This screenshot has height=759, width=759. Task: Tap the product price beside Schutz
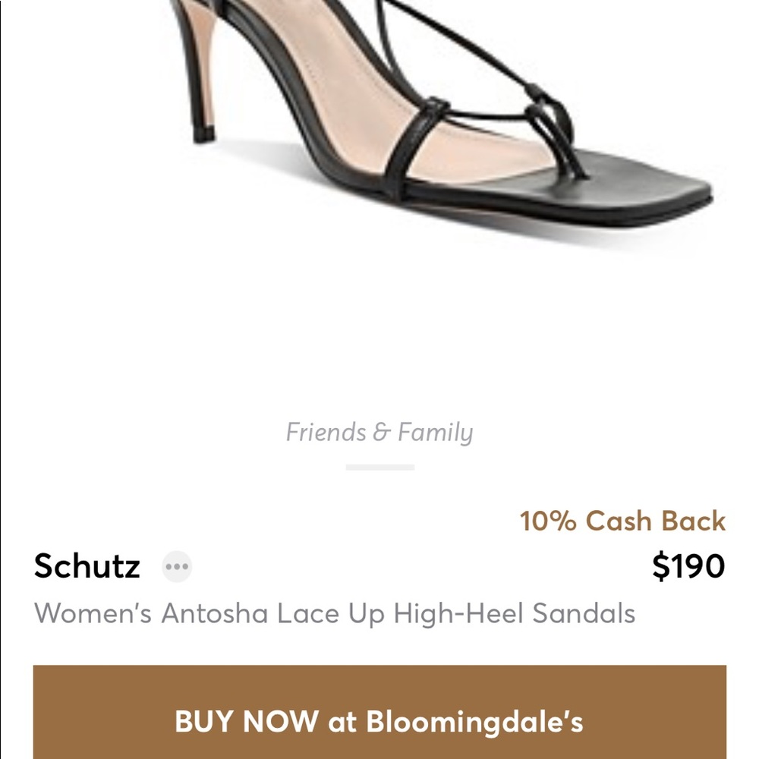click(688, 565)
